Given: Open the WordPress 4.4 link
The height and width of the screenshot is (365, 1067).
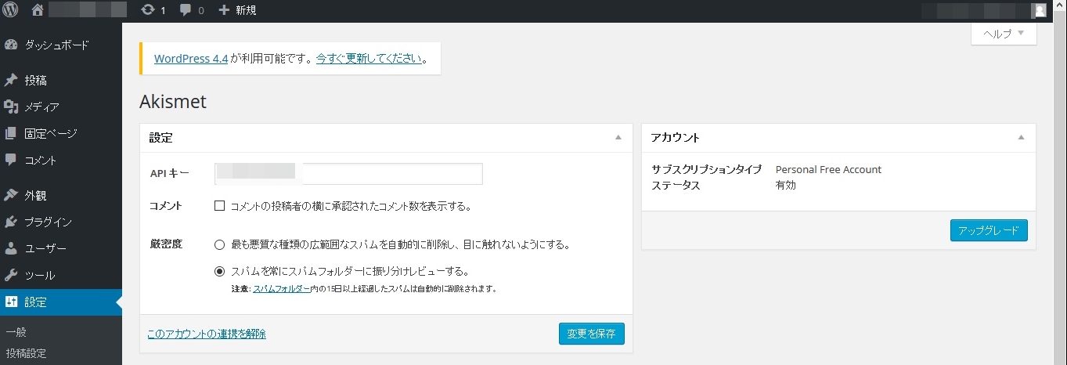Looking at the screenshot, I should 191,59.
